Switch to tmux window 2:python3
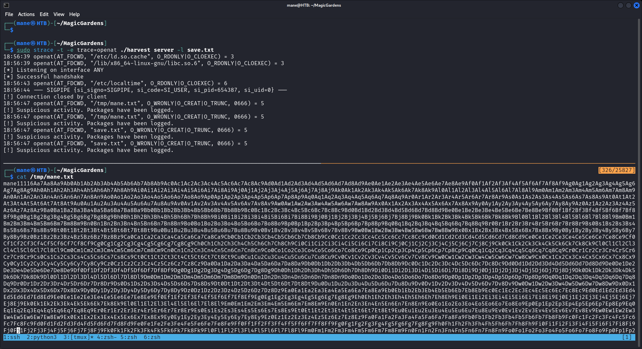Viewport: 642px width, 349px height. coord(42,337)
